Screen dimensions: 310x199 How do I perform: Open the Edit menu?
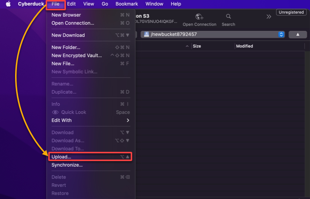pos(71,4)
